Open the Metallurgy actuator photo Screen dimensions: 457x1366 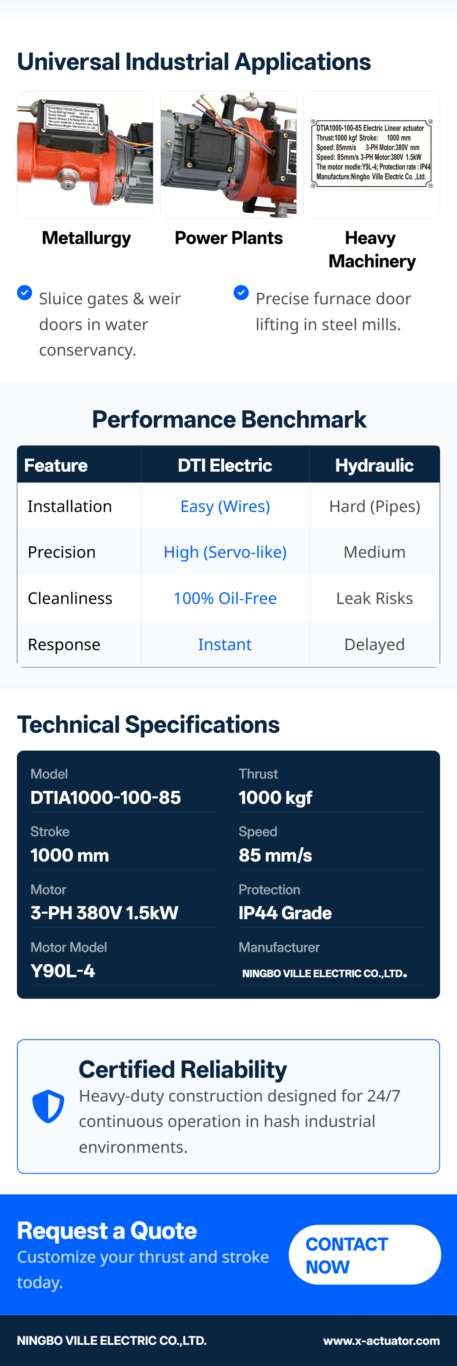coord(85,154)
